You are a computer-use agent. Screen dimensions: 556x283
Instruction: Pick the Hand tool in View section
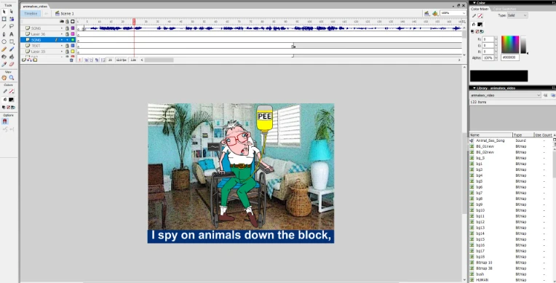click(x=4, y=78)
